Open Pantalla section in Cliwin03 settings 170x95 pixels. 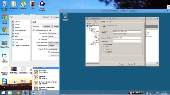(18, 27)
